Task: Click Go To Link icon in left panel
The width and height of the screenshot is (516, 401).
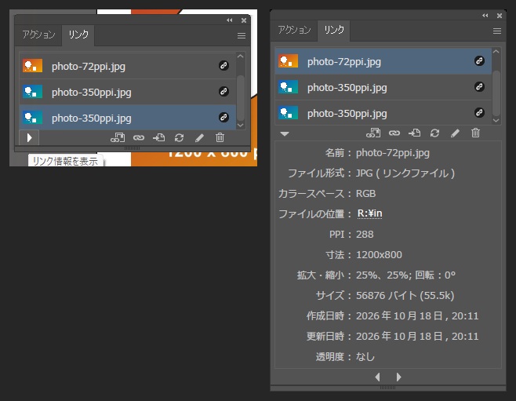Action: coord(158,137)
